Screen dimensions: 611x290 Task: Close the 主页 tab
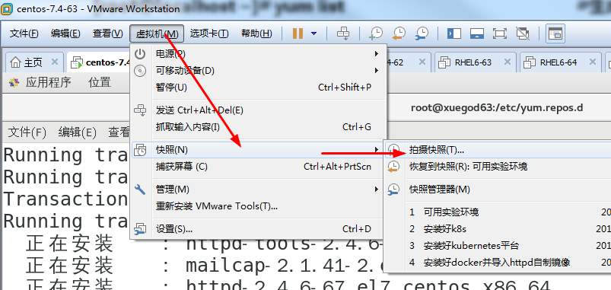(x=55, y=62)
